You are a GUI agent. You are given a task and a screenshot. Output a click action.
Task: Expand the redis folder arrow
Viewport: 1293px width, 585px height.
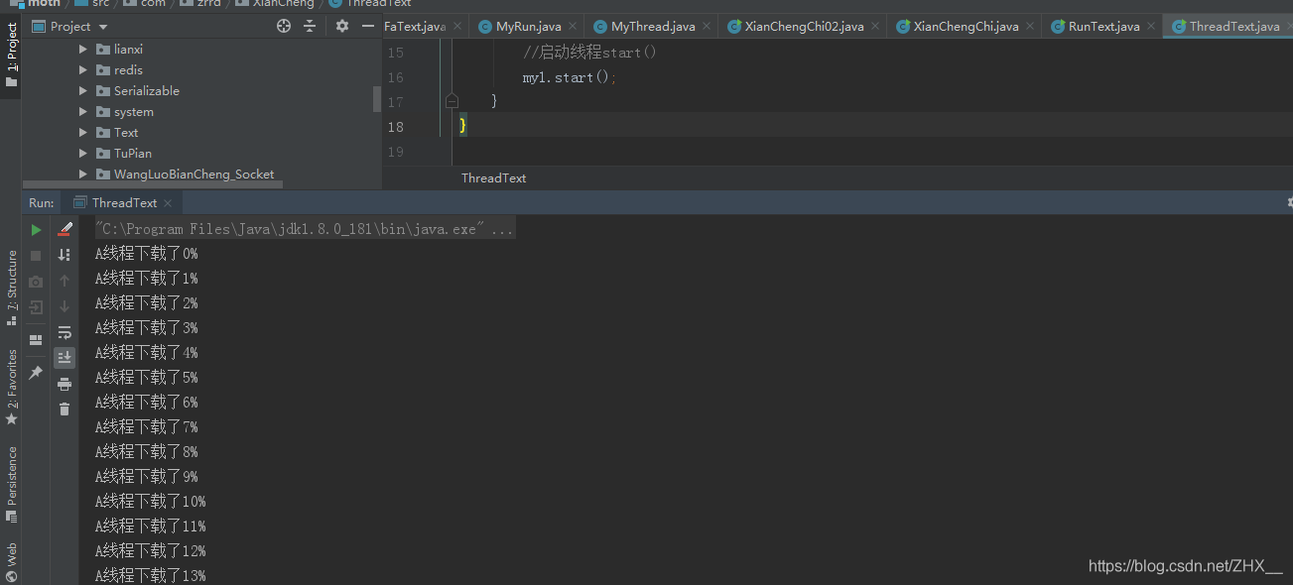coord(83,69)
